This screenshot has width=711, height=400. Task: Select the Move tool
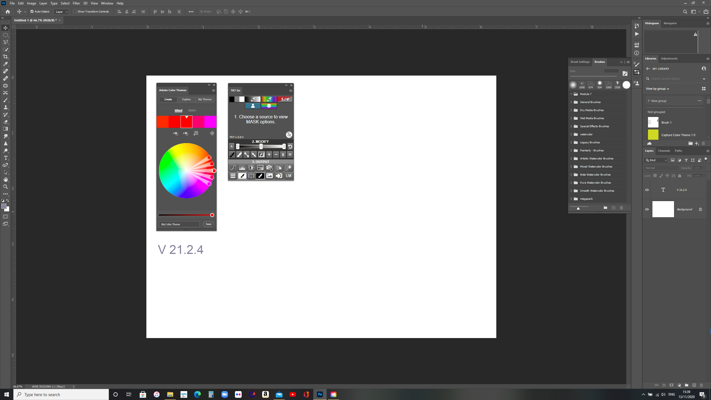click(x=6, y=28)
